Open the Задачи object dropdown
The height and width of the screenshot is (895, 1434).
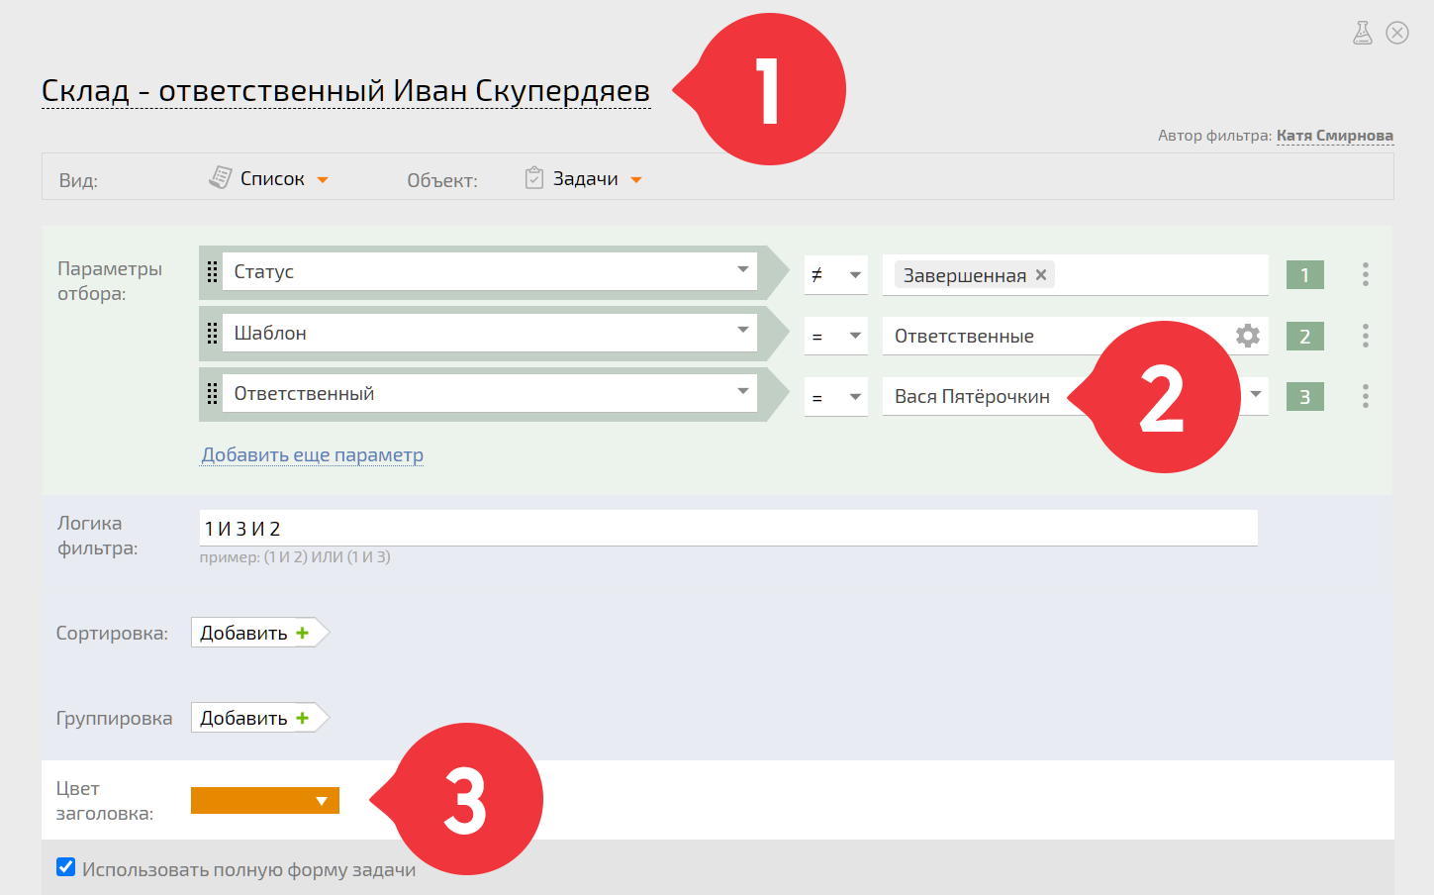pos(636,180)
